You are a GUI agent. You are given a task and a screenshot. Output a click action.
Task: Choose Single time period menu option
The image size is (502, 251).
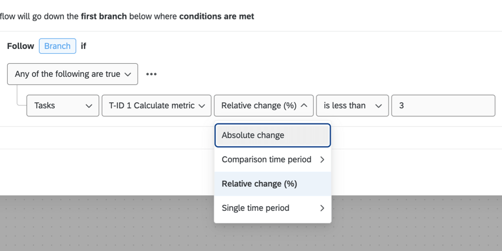click(256, 208)
